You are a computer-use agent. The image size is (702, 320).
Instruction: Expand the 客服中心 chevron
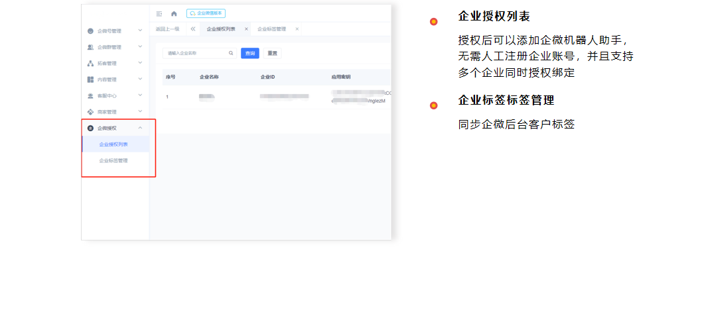tap(140, 95)
